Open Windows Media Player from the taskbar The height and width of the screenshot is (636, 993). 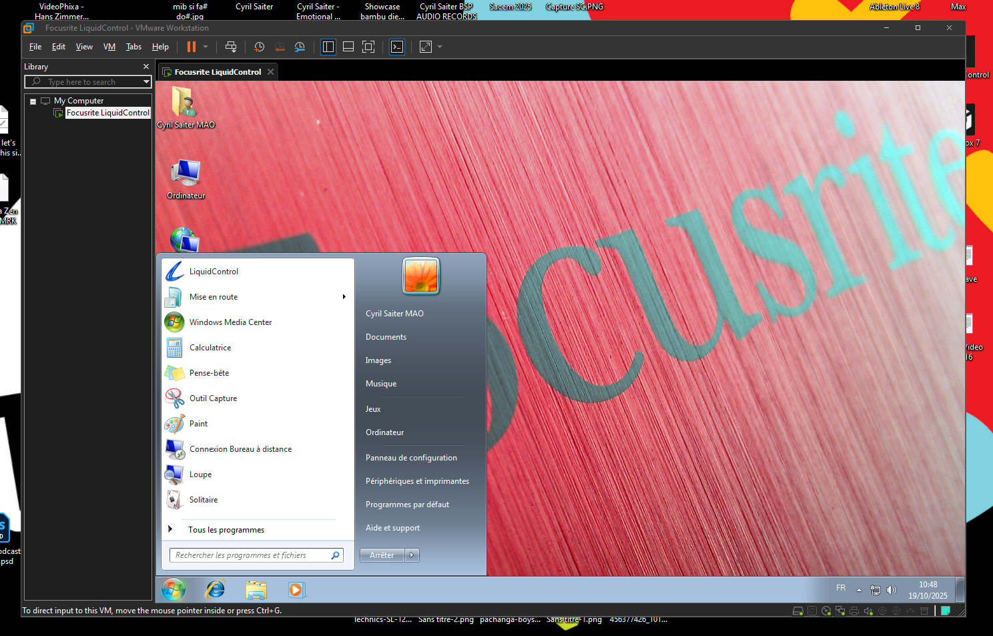296,590
